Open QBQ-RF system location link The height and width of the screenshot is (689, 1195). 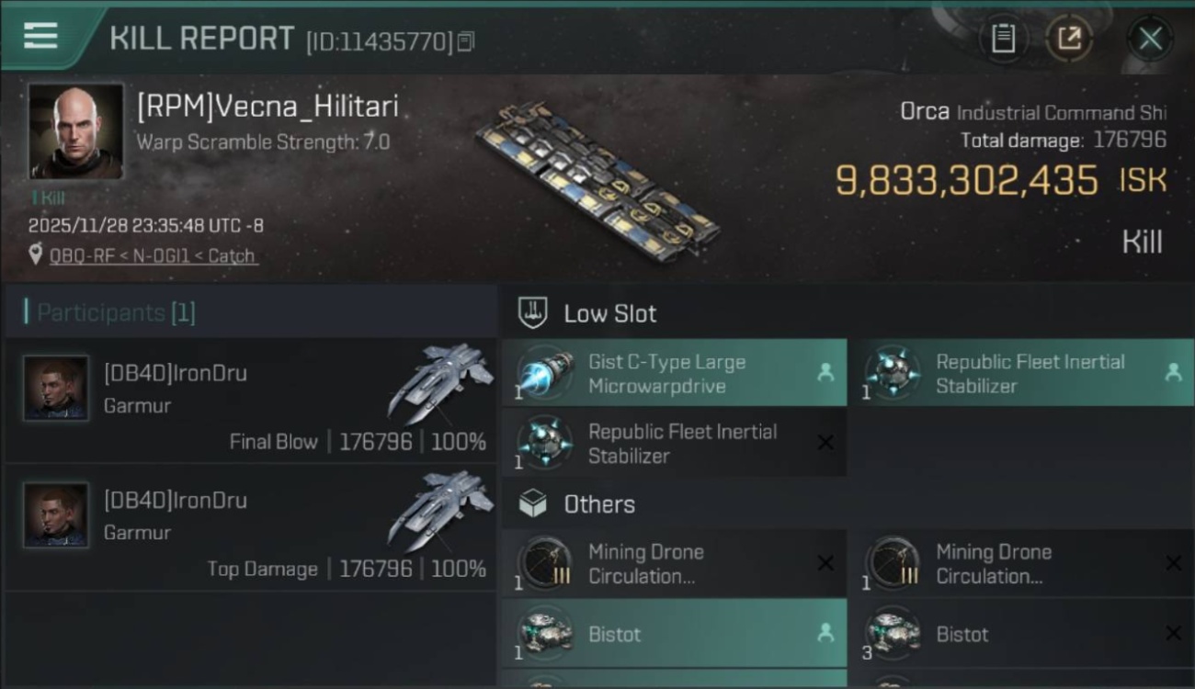[153, 256]
